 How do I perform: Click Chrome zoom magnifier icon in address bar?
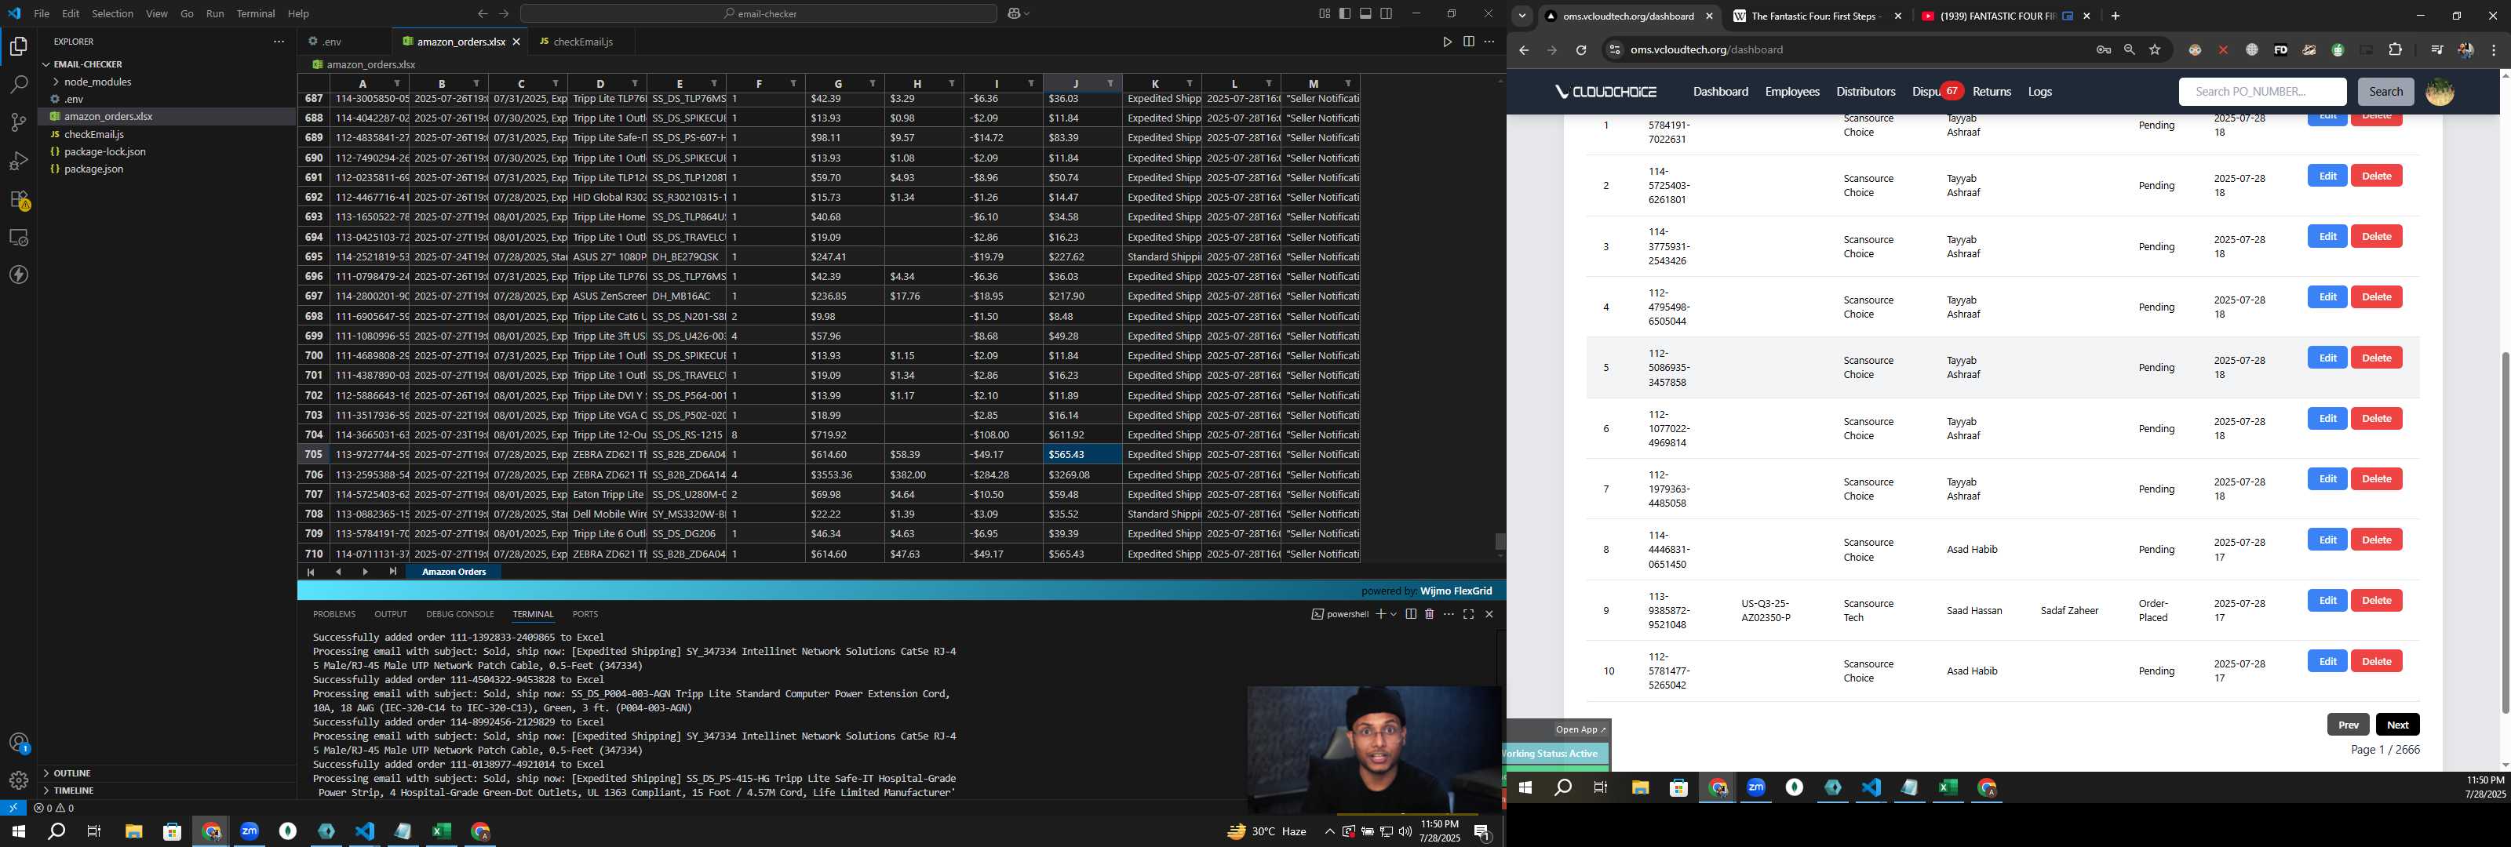coord(2129,49)
